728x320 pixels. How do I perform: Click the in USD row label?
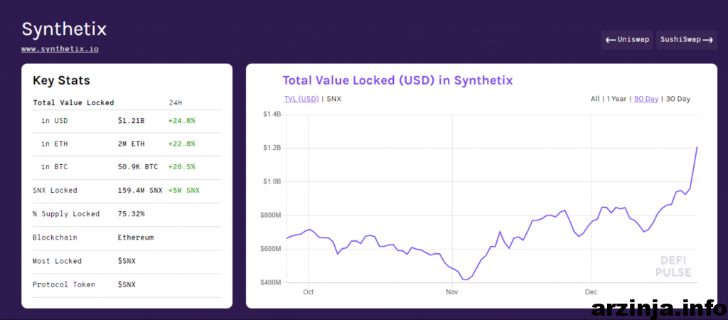54,121
